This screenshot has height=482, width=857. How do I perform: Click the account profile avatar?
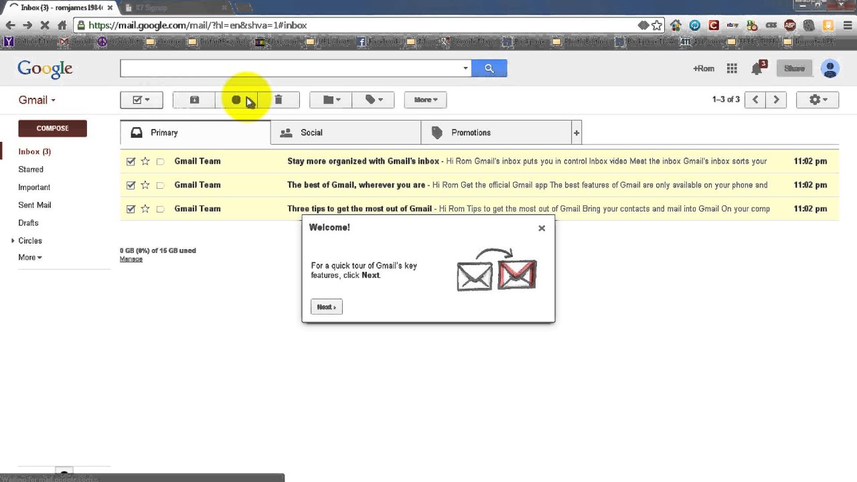click(x=830, y=68)
